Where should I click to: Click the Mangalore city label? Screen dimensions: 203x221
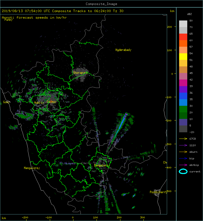click(32, 168)
